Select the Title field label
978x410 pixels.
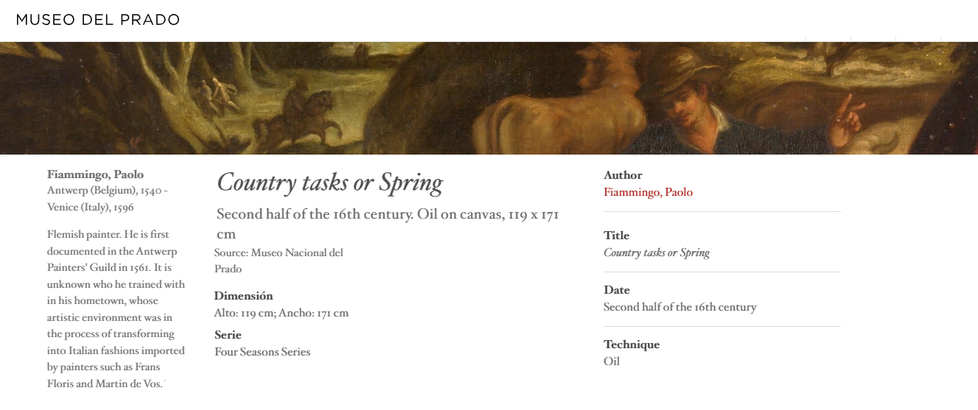click(616, 236)
